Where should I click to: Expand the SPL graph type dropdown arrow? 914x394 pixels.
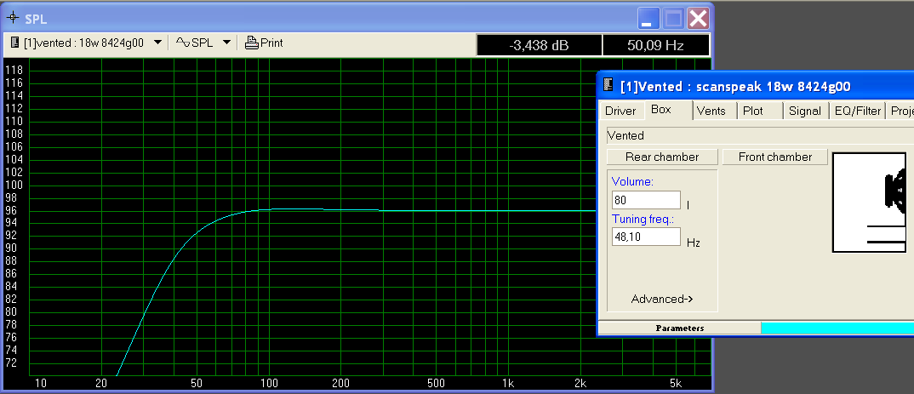226,43
